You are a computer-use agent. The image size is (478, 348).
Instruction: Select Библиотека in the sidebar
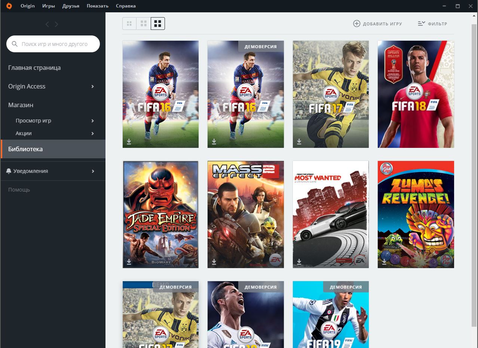pyautogui.click(x=53, y=149)
